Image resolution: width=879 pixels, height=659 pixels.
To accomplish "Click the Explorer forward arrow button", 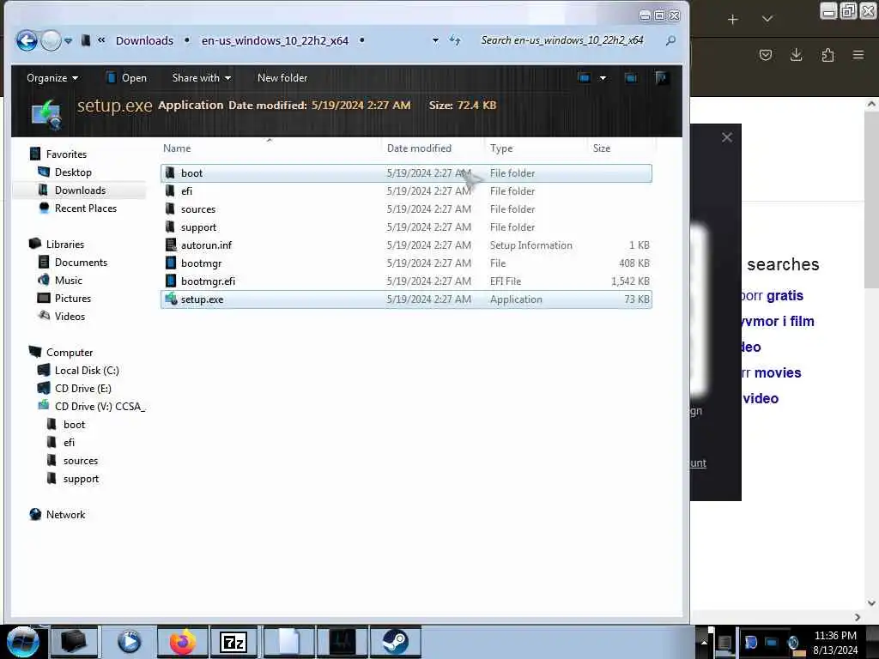I will point(51,40).
